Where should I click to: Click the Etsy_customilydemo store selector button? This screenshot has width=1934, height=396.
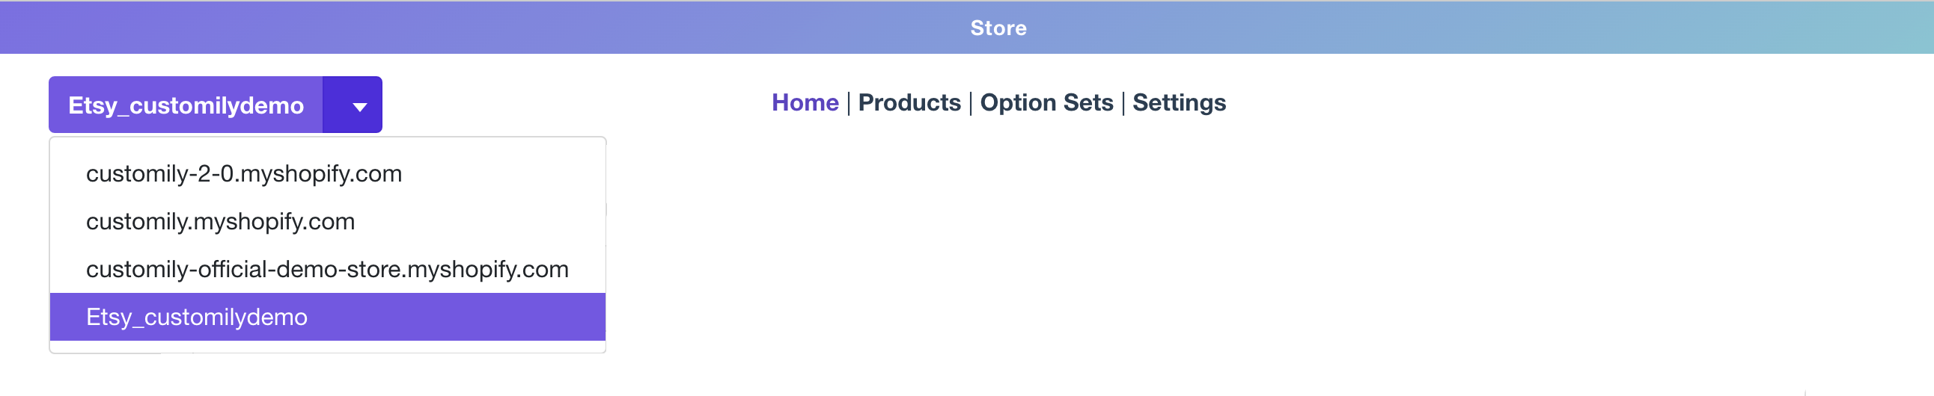click(x=186, y=105)
